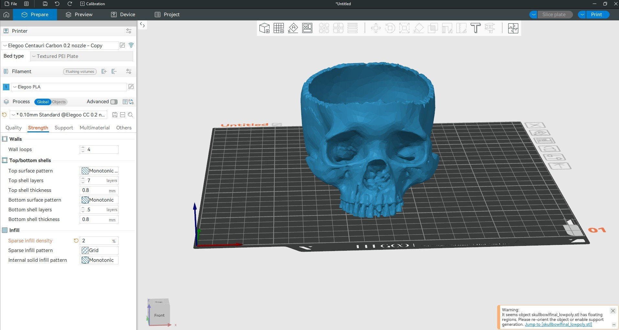Click the Flushing volumes button
619x330 pixels.
pos(80,71)
